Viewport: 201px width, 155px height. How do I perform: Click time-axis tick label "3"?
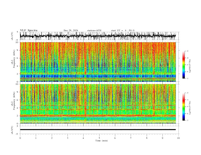(68, 138)
